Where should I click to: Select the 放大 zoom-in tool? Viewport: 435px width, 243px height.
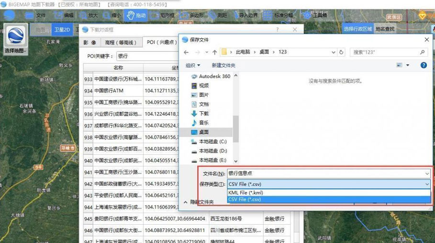[88, 15]
